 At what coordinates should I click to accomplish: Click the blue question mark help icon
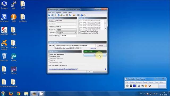(x=82, y=15)
